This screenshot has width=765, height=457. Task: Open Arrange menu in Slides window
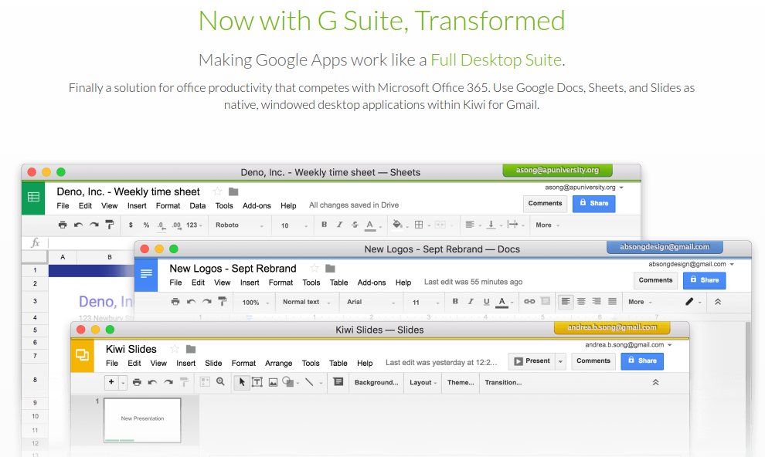[x=279, y=364]
